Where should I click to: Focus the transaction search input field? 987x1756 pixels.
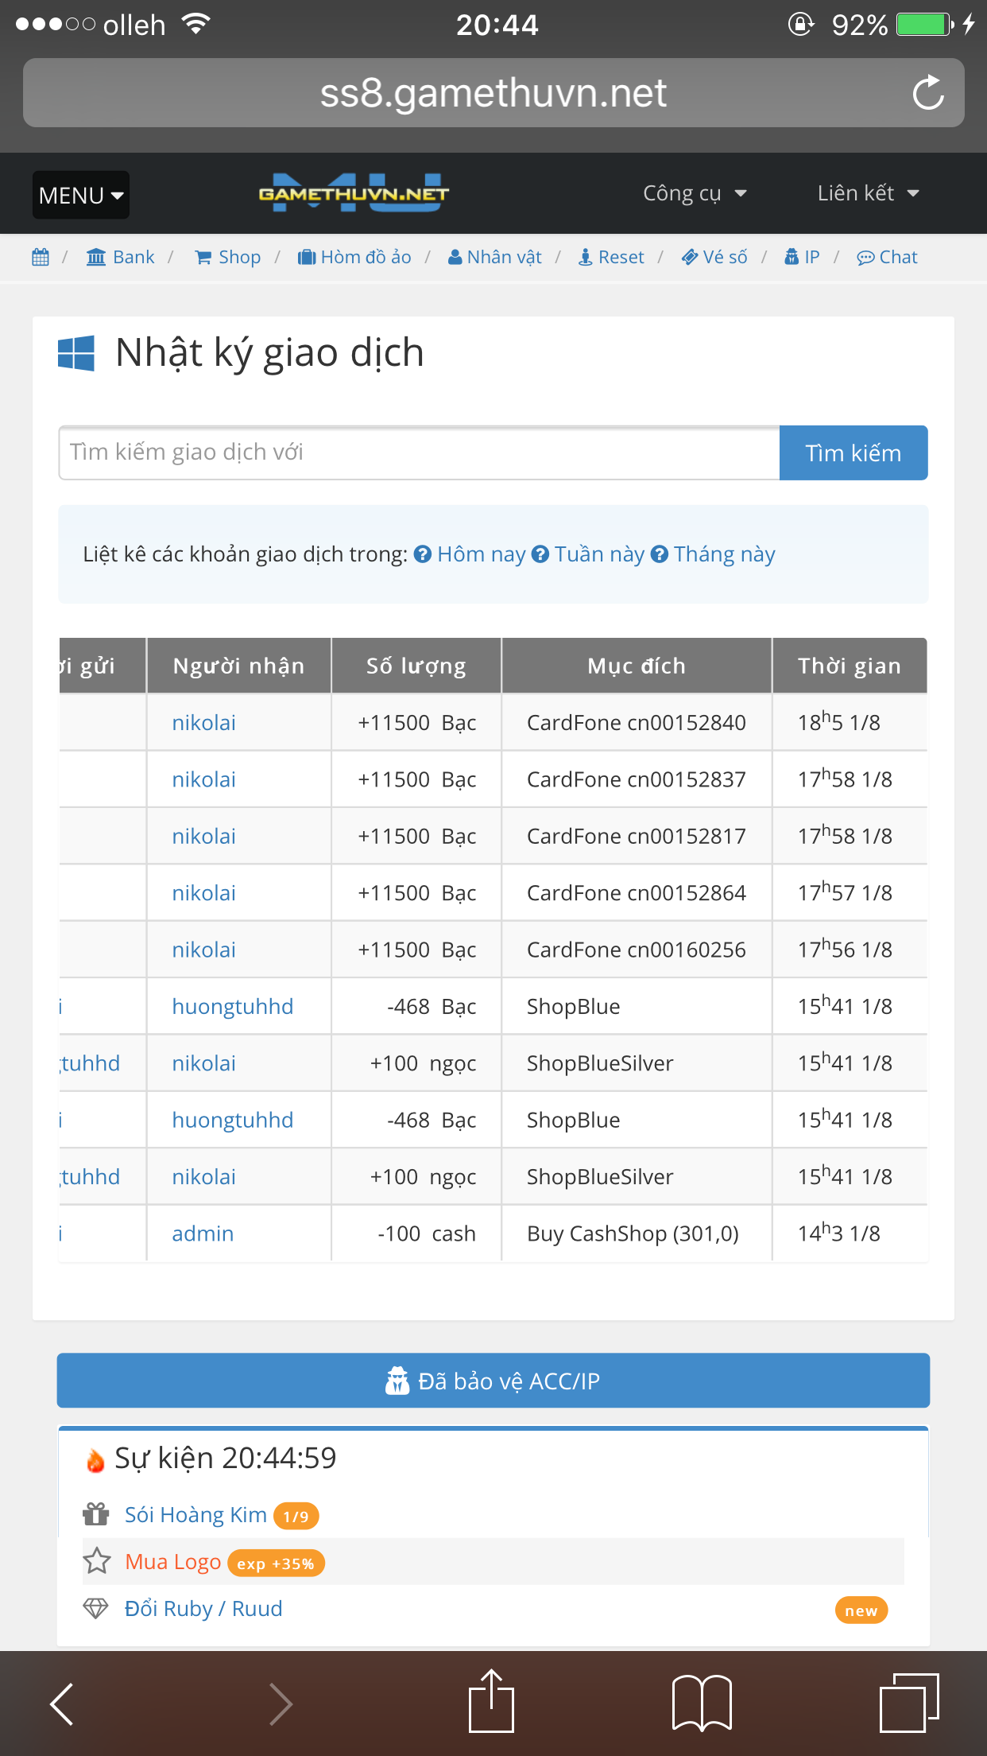pos(419,453)
